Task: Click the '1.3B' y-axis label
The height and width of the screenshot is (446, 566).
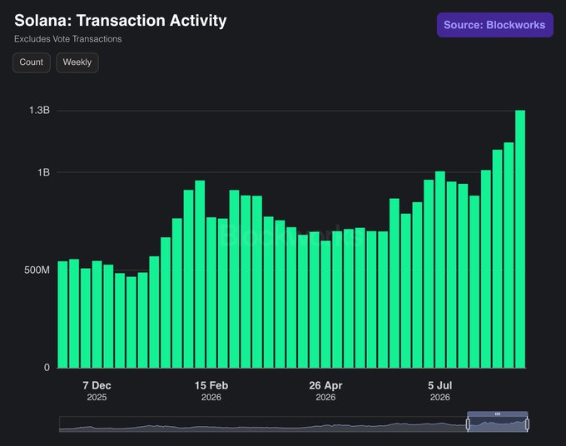Action: point(39,111)
